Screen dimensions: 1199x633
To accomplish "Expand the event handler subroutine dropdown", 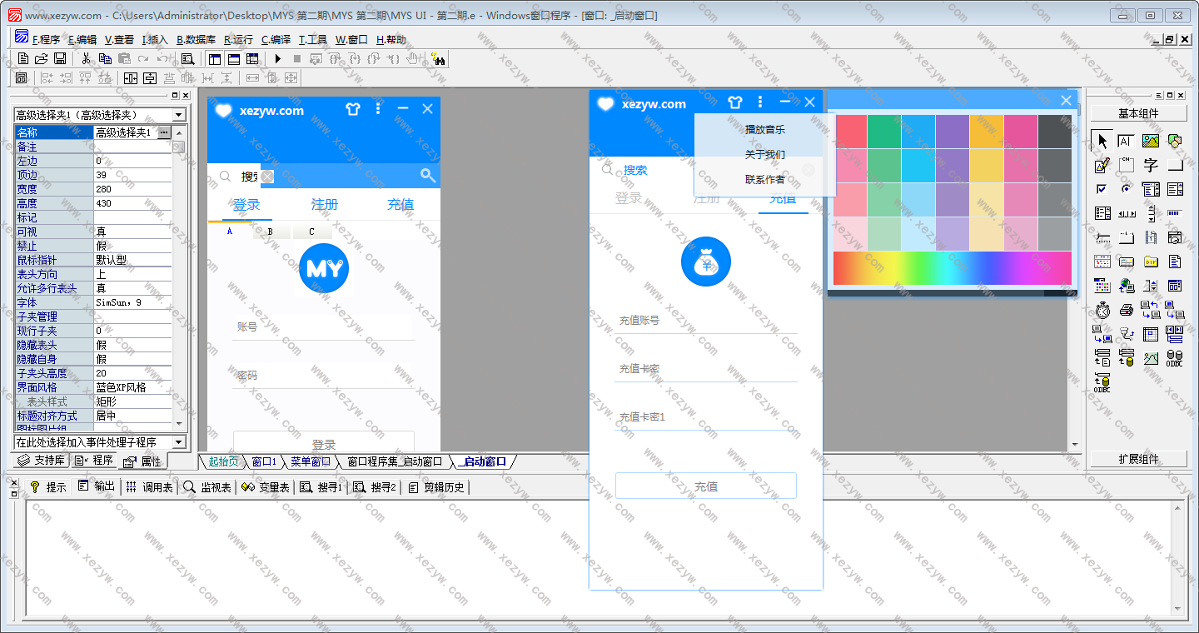I will 179,442.
